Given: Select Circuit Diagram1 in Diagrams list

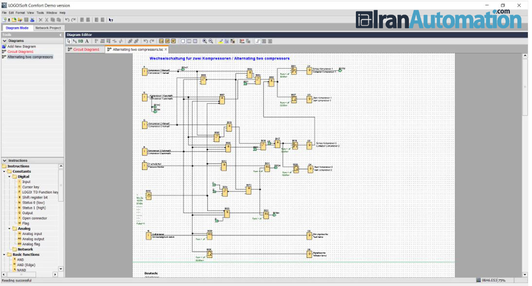Looking at the screenshot, I should point(20,52).
